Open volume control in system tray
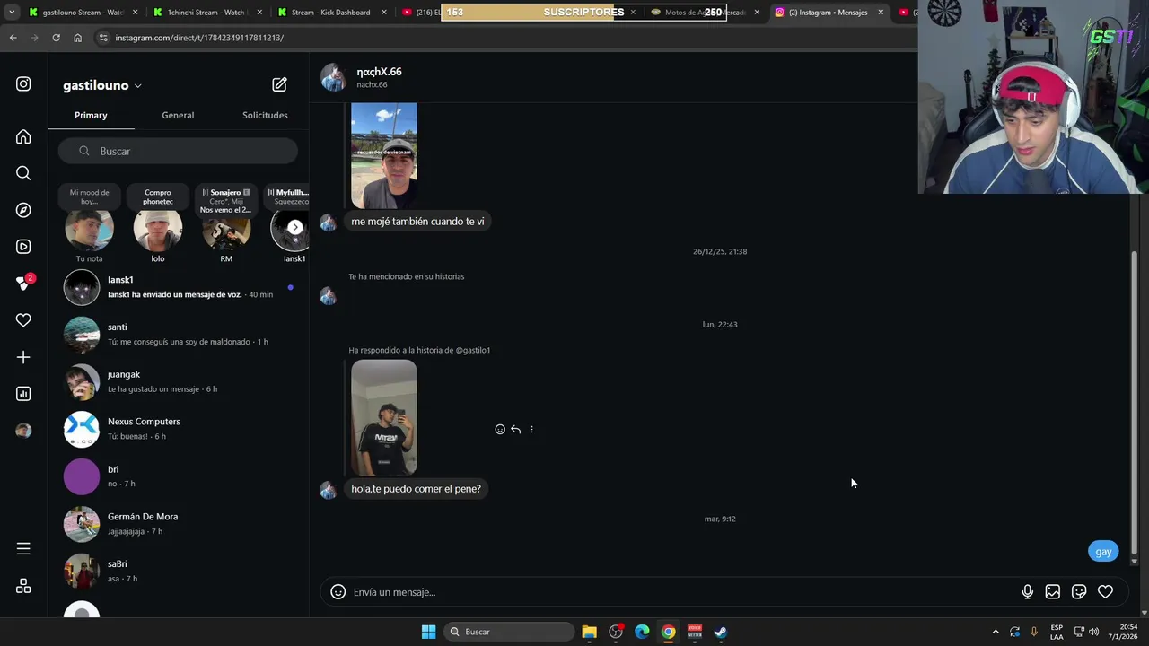This screenshot has height=646, width=1149. tap(1093, 632)
